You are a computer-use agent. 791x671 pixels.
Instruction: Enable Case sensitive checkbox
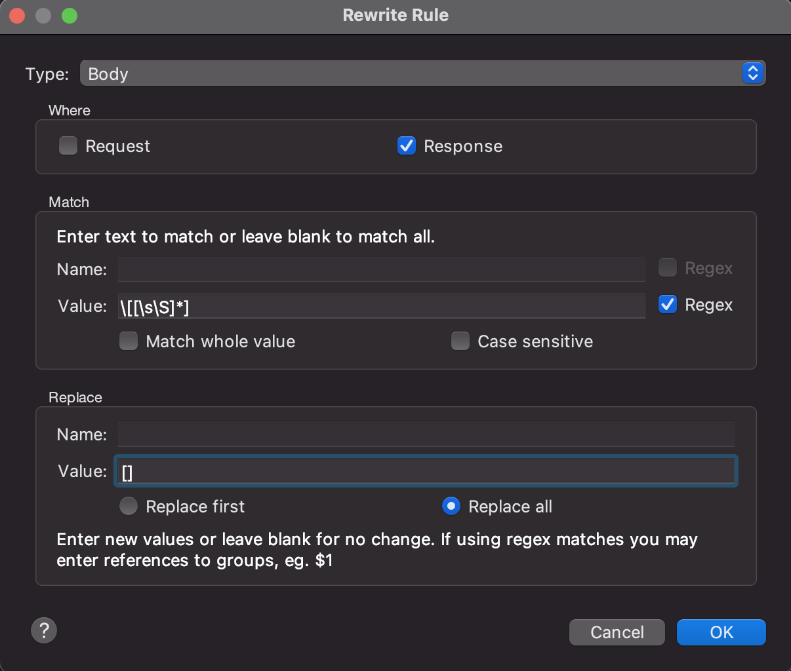(x=460, y=341)
